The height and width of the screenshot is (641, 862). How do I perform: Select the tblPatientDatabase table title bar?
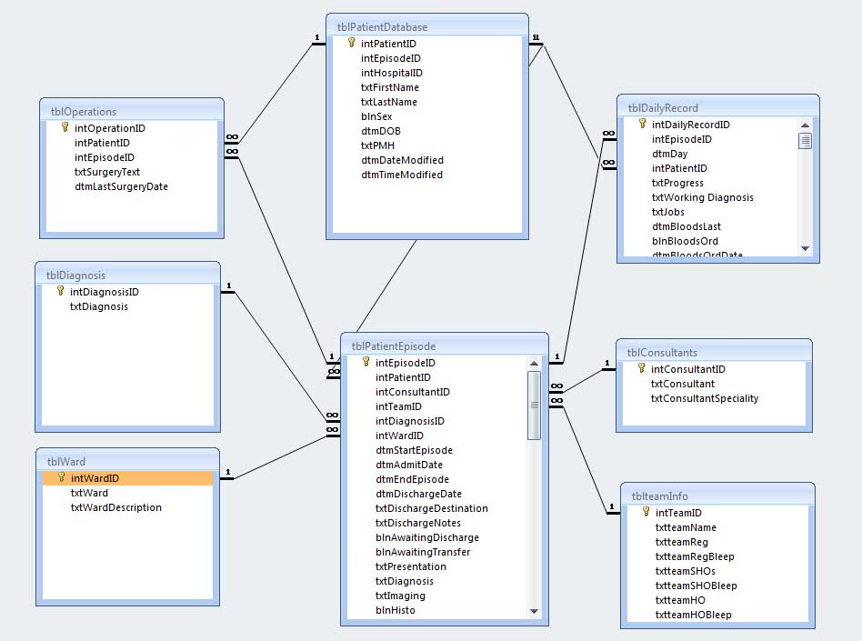427,26
